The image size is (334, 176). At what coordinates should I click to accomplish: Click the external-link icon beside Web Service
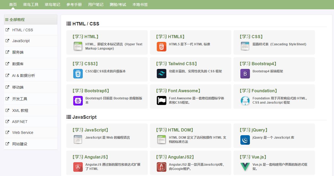coord(7,132)
